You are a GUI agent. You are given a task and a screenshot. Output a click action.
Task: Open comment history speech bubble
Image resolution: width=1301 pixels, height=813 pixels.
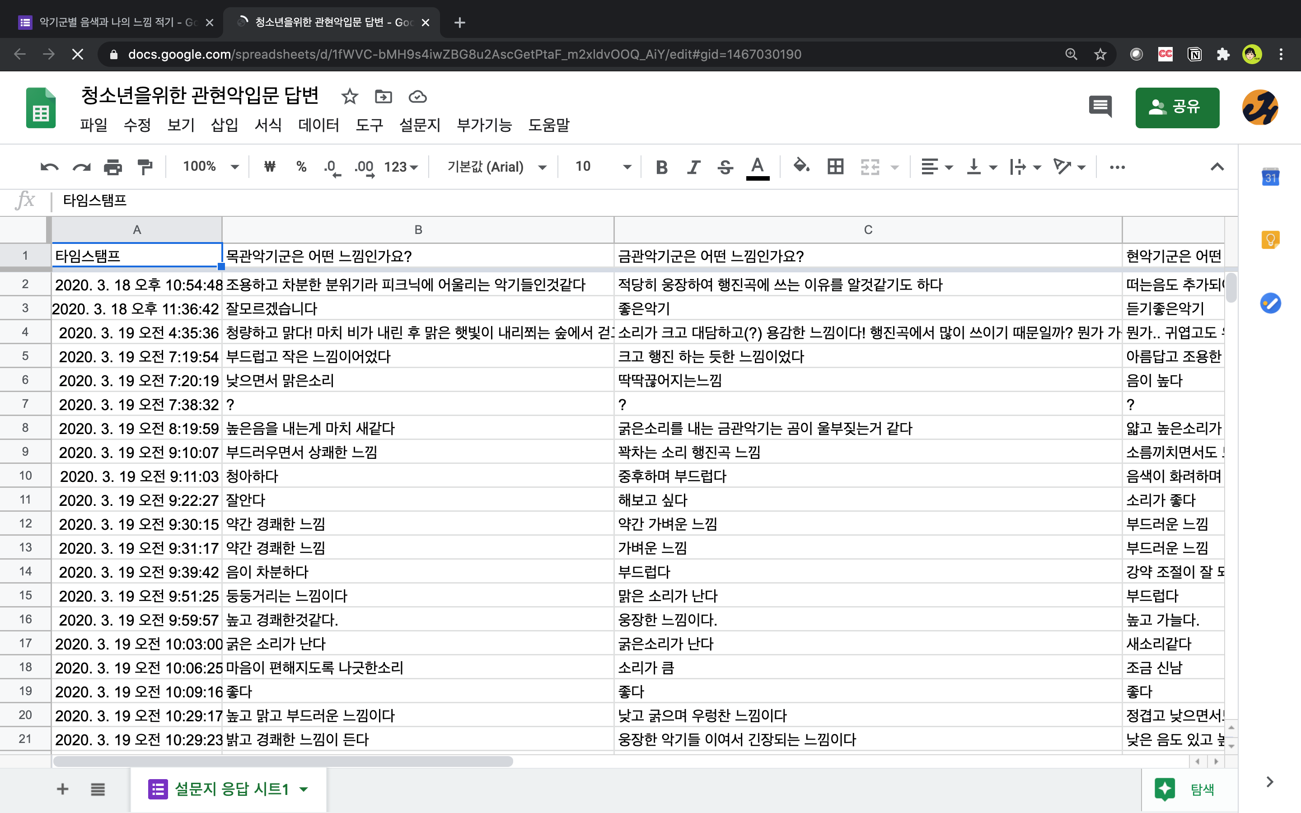pos(1100,107)
